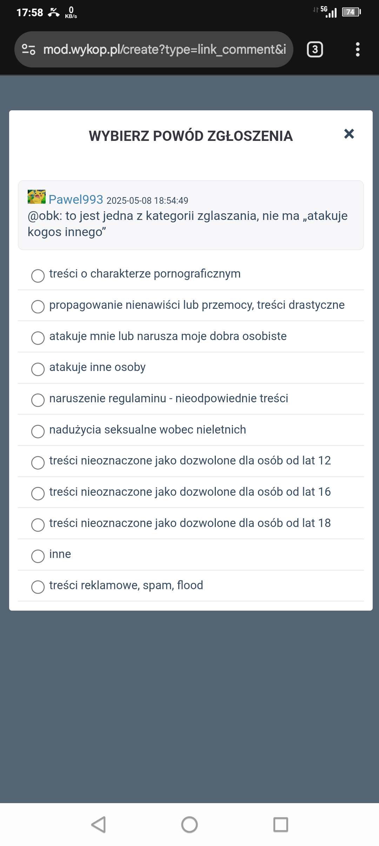Choose "atakuje mnie lub narusza moje dobra osobiste"

pos(38,338)
